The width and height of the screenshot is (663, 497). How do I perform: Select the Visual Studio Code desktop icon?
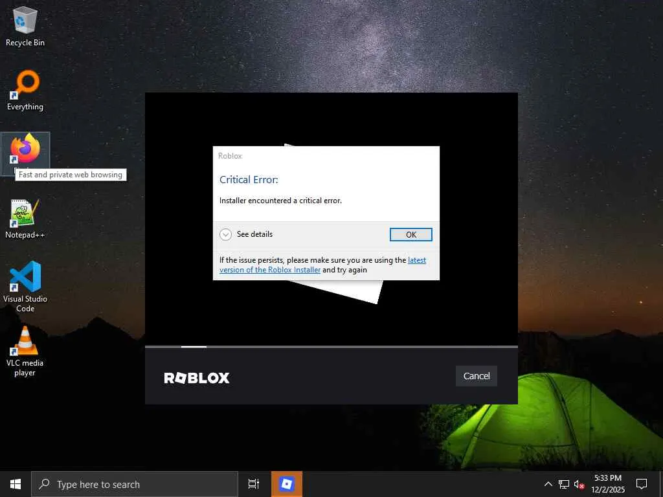tap(25, 286)
